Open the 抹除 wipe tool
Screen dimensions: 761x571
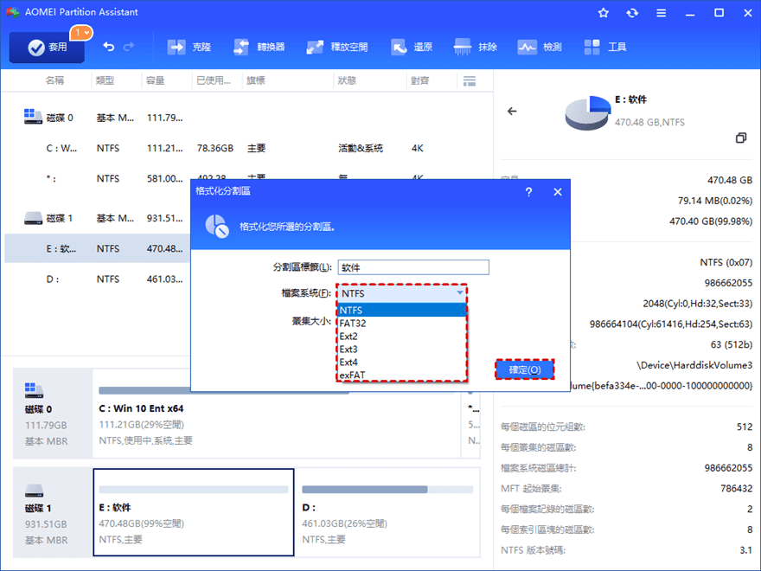pos(475,47)
